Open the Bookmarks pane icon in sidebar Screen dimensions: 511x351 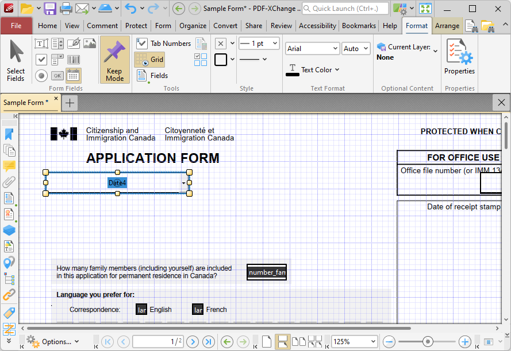coord(9,134)
